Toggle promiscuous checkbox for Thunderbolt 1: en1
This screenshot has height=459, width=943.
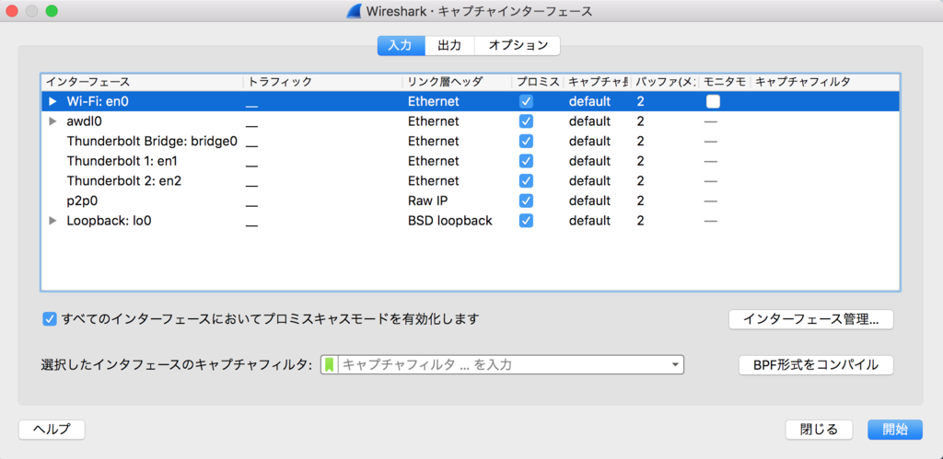526,161
